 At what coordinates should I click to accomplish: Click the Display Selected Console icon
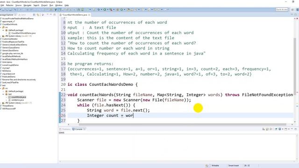[x=280, y=129]
